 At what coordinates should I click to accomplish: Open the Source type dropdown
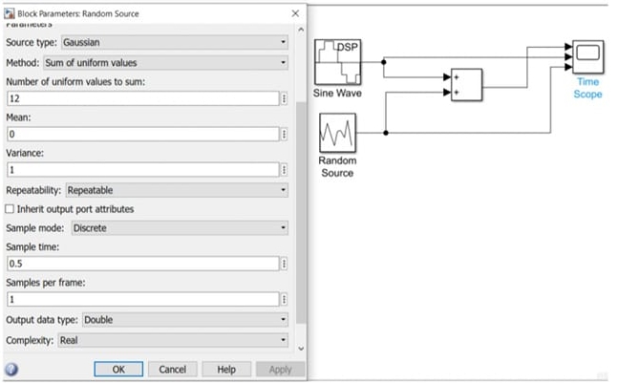(x=174, y=43)
